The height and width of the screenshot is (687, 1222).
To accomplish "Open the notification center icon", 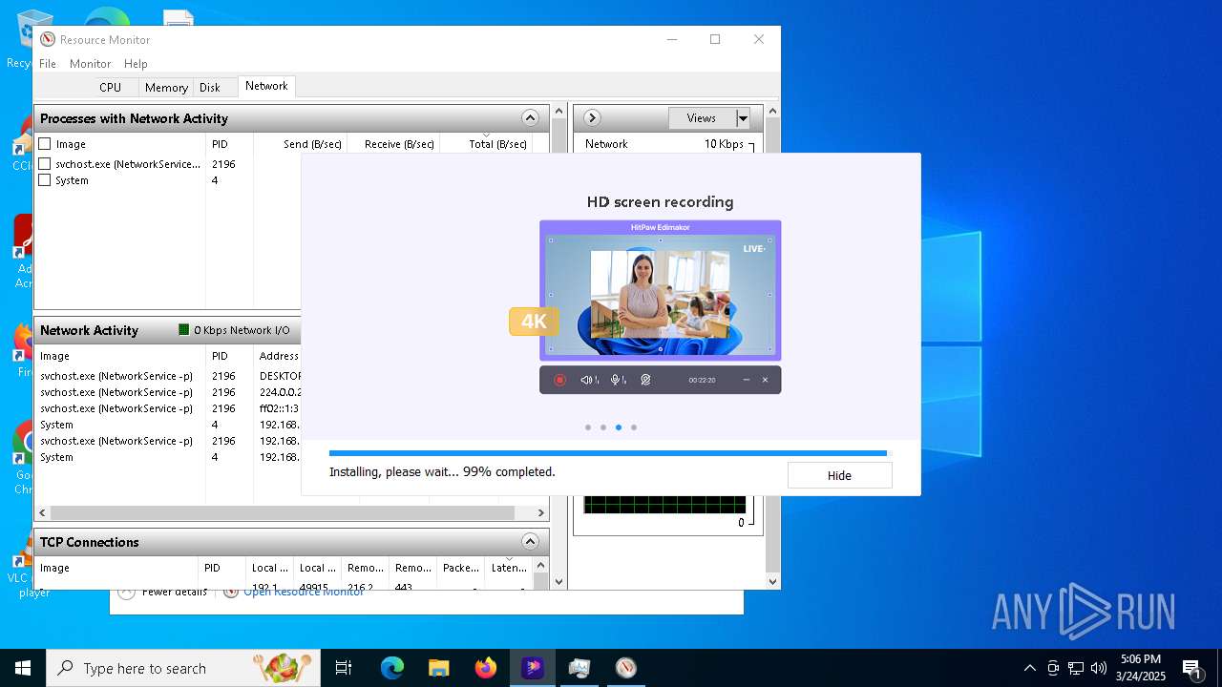I will click(x=1192, y=668).
